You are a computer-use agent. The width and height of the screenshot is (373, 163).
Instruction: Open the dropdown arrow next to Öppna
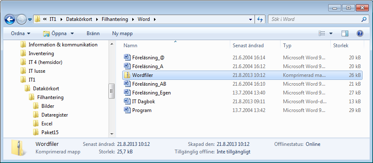[x=72, y=34]
